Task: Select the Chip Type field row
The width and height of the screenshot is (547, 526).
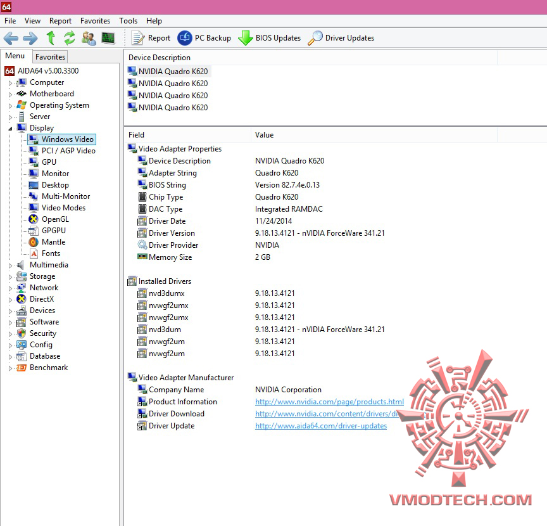Action: click(x=218, y=197)
